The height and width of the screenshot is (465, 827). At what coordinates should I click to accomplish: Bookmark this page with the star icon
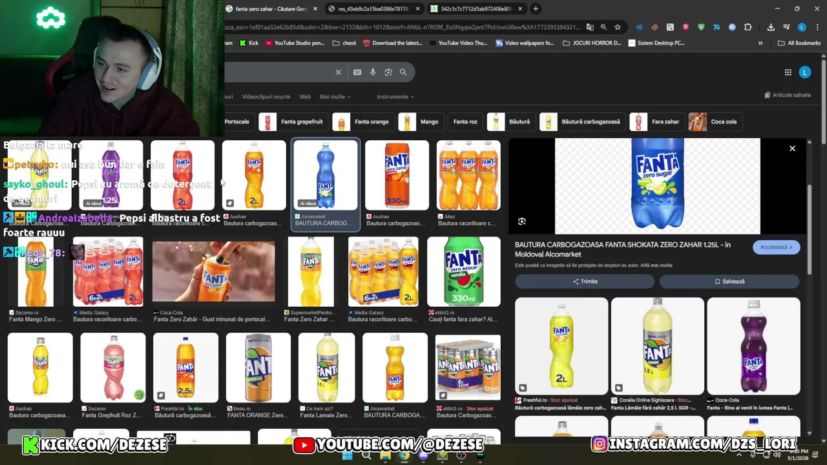tap(618, 27)
